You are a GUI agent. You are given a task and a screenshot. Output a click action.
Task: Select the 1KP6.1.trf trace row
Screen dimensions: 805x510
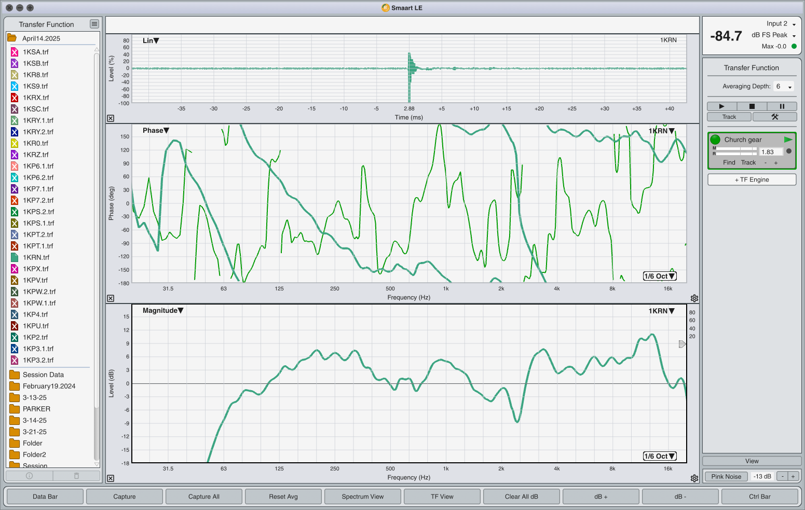pos(51,166)
